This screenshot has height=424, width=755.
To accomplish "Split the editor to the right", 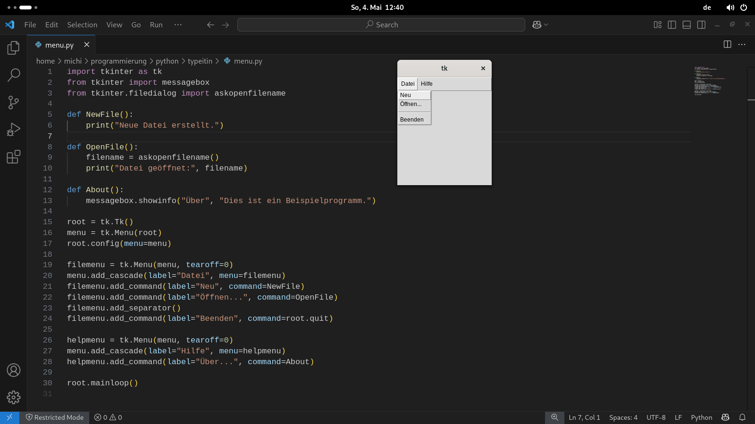I will 727,44.
